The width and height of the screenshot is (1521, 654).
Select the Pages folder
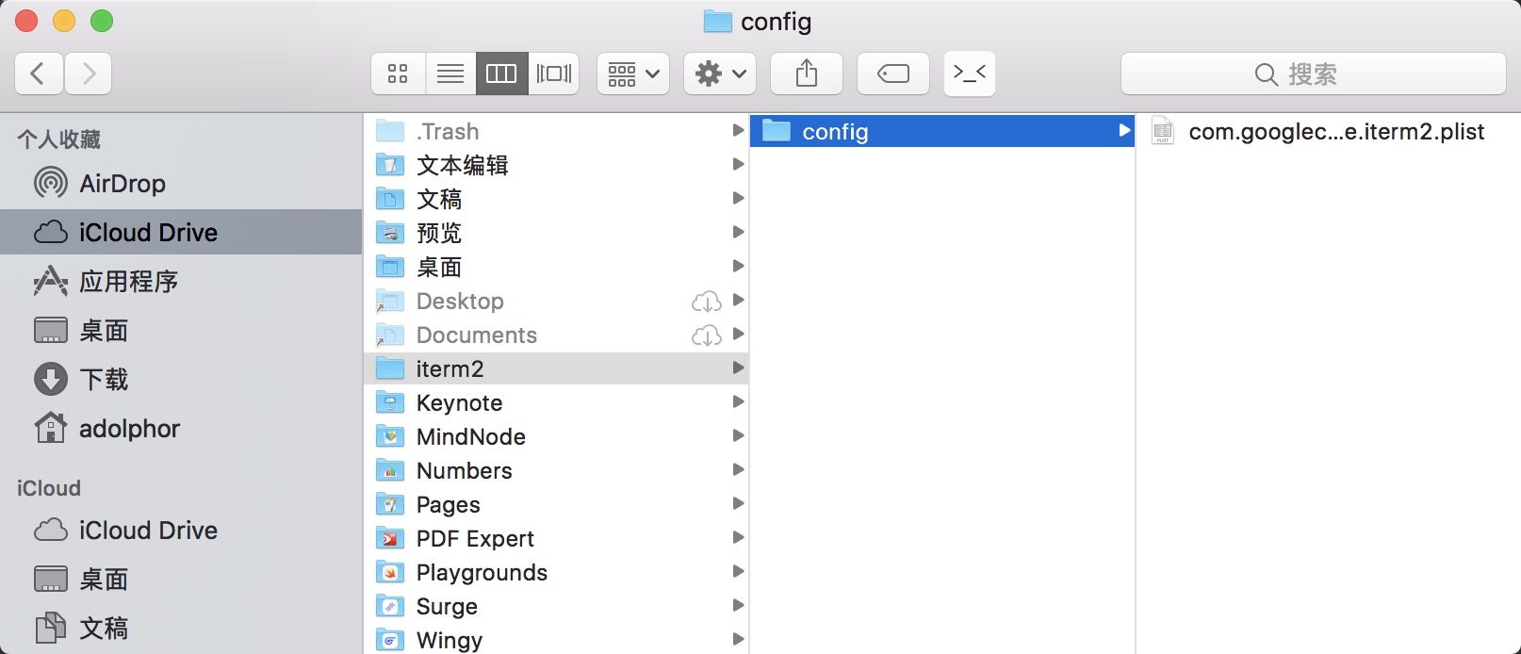coord(556,504)
